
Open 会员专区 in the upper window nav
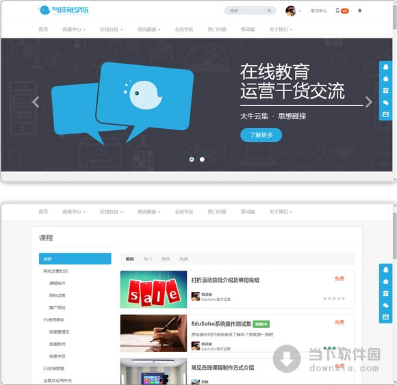point(184,29)
